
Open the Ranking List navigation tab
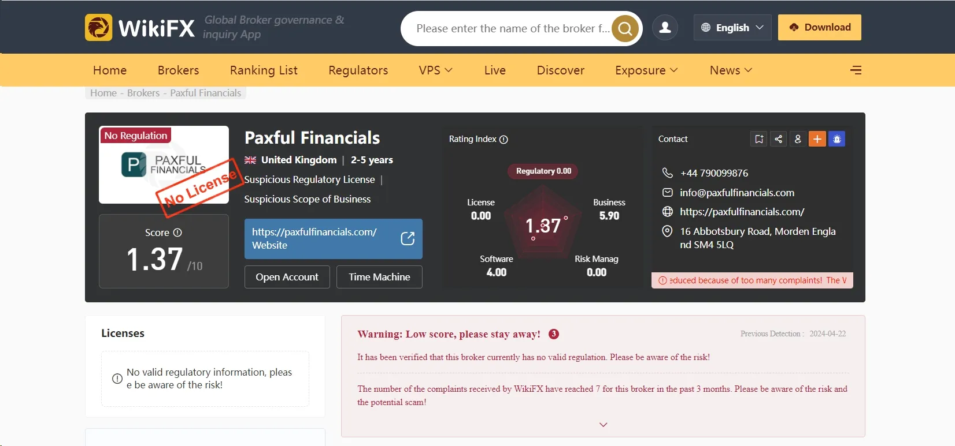(264, 70)
